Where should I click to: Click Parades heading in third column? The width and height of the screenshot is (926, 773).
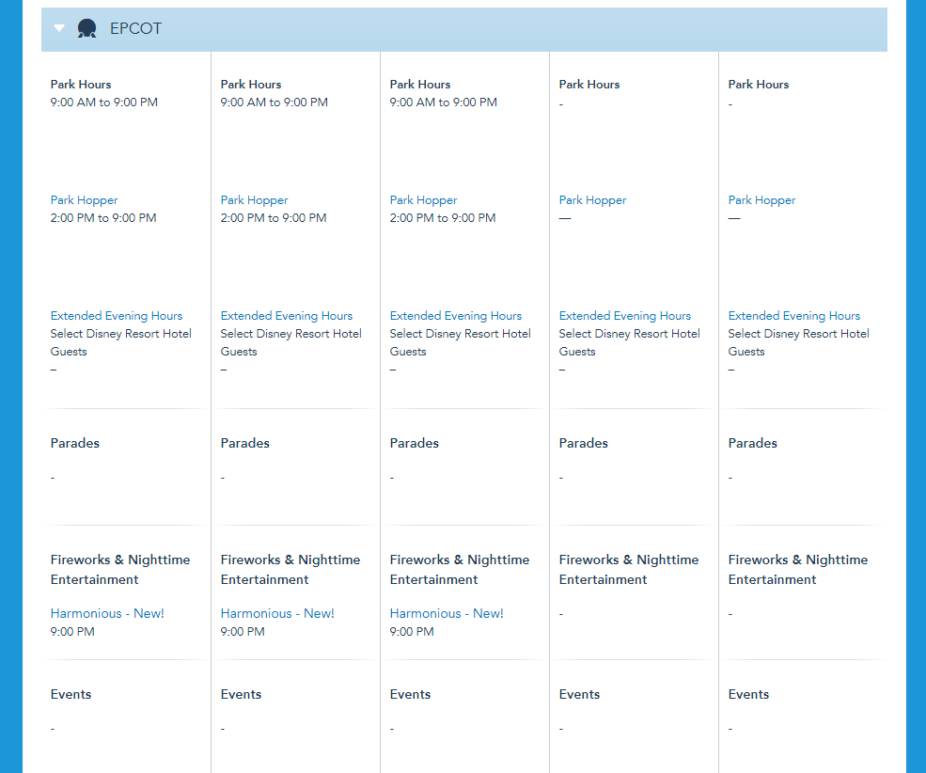coord(415,443)
